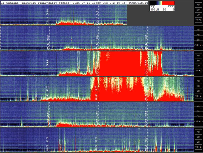Click the I1-Cumiana station title text
This screenshot has width=203, height=153.
10,3
